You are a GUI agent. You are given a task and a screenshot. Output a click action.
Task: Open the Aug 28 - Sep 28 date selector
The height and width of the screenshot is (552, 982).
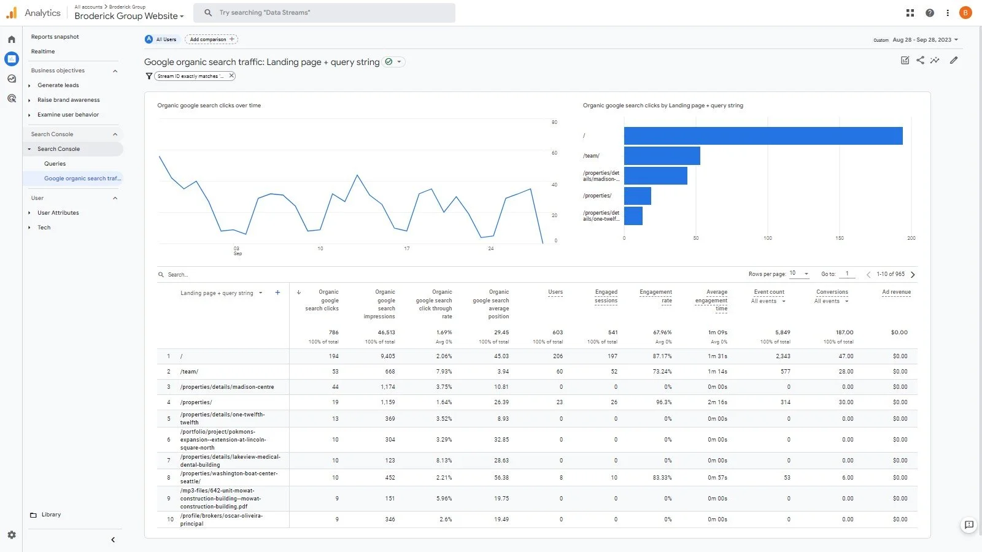coord(926,39)
